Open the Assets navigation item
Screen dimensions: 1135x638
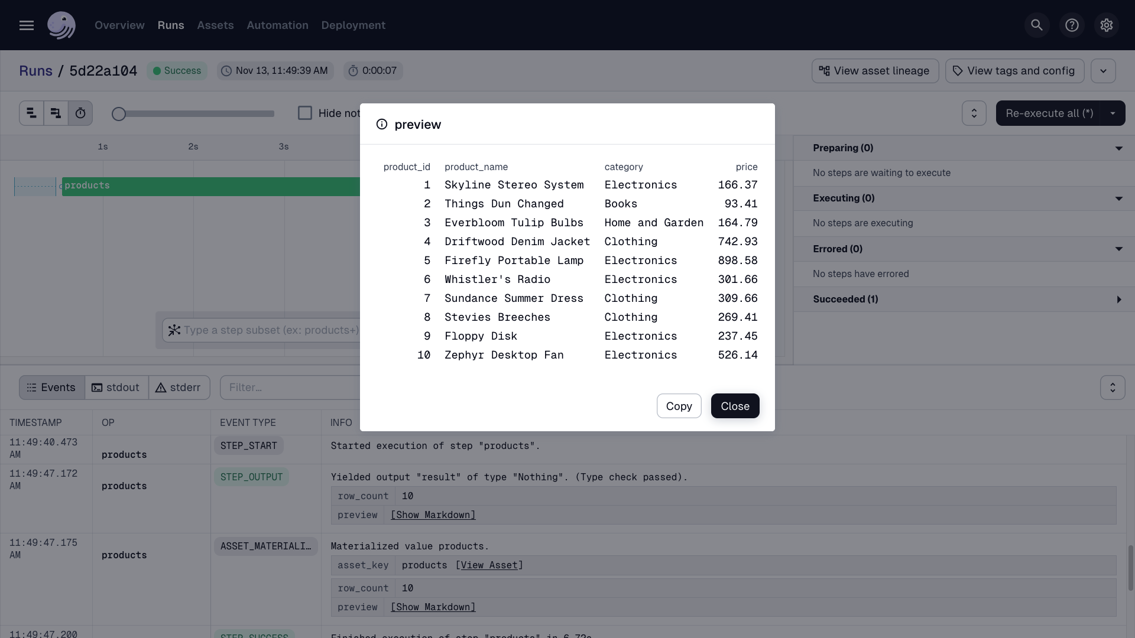pos(215,25)
